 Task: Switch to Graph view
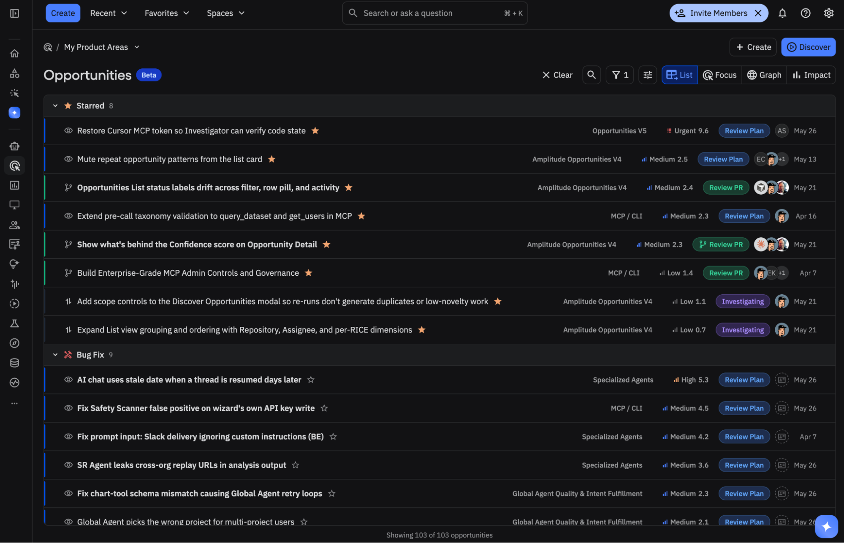click(764, 75)
